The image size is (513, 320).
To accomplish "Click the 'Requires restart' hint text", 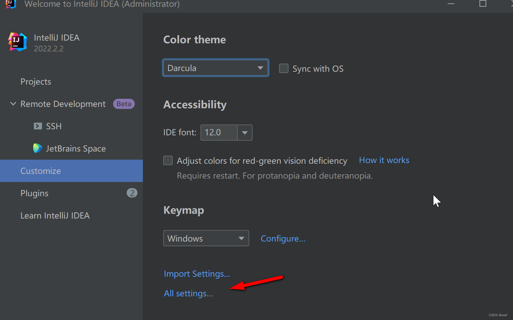I will point(275,176).
